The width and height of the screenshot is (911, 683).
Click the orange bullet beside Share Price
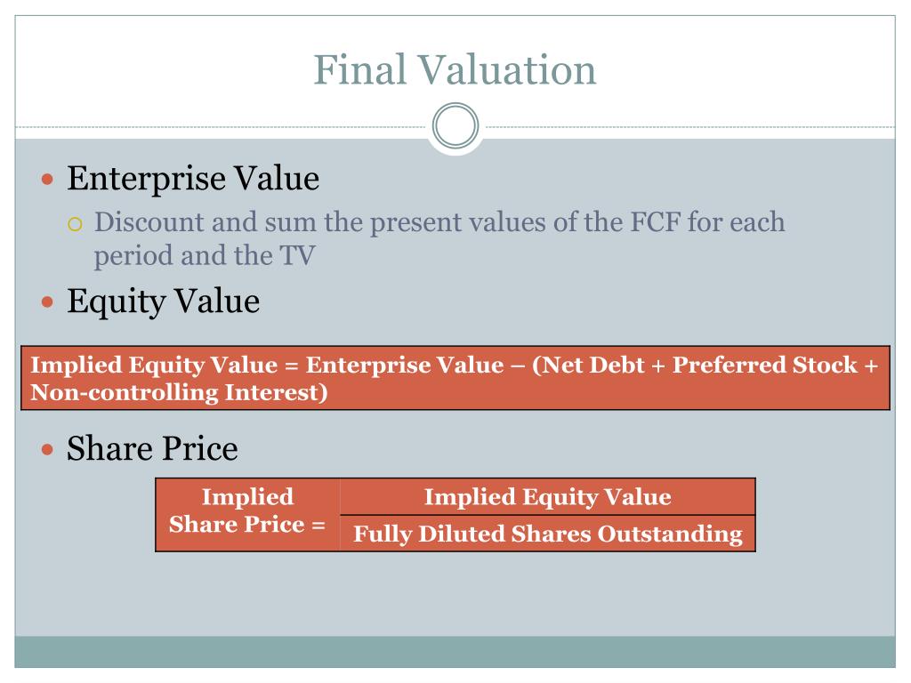pos(48,449)
